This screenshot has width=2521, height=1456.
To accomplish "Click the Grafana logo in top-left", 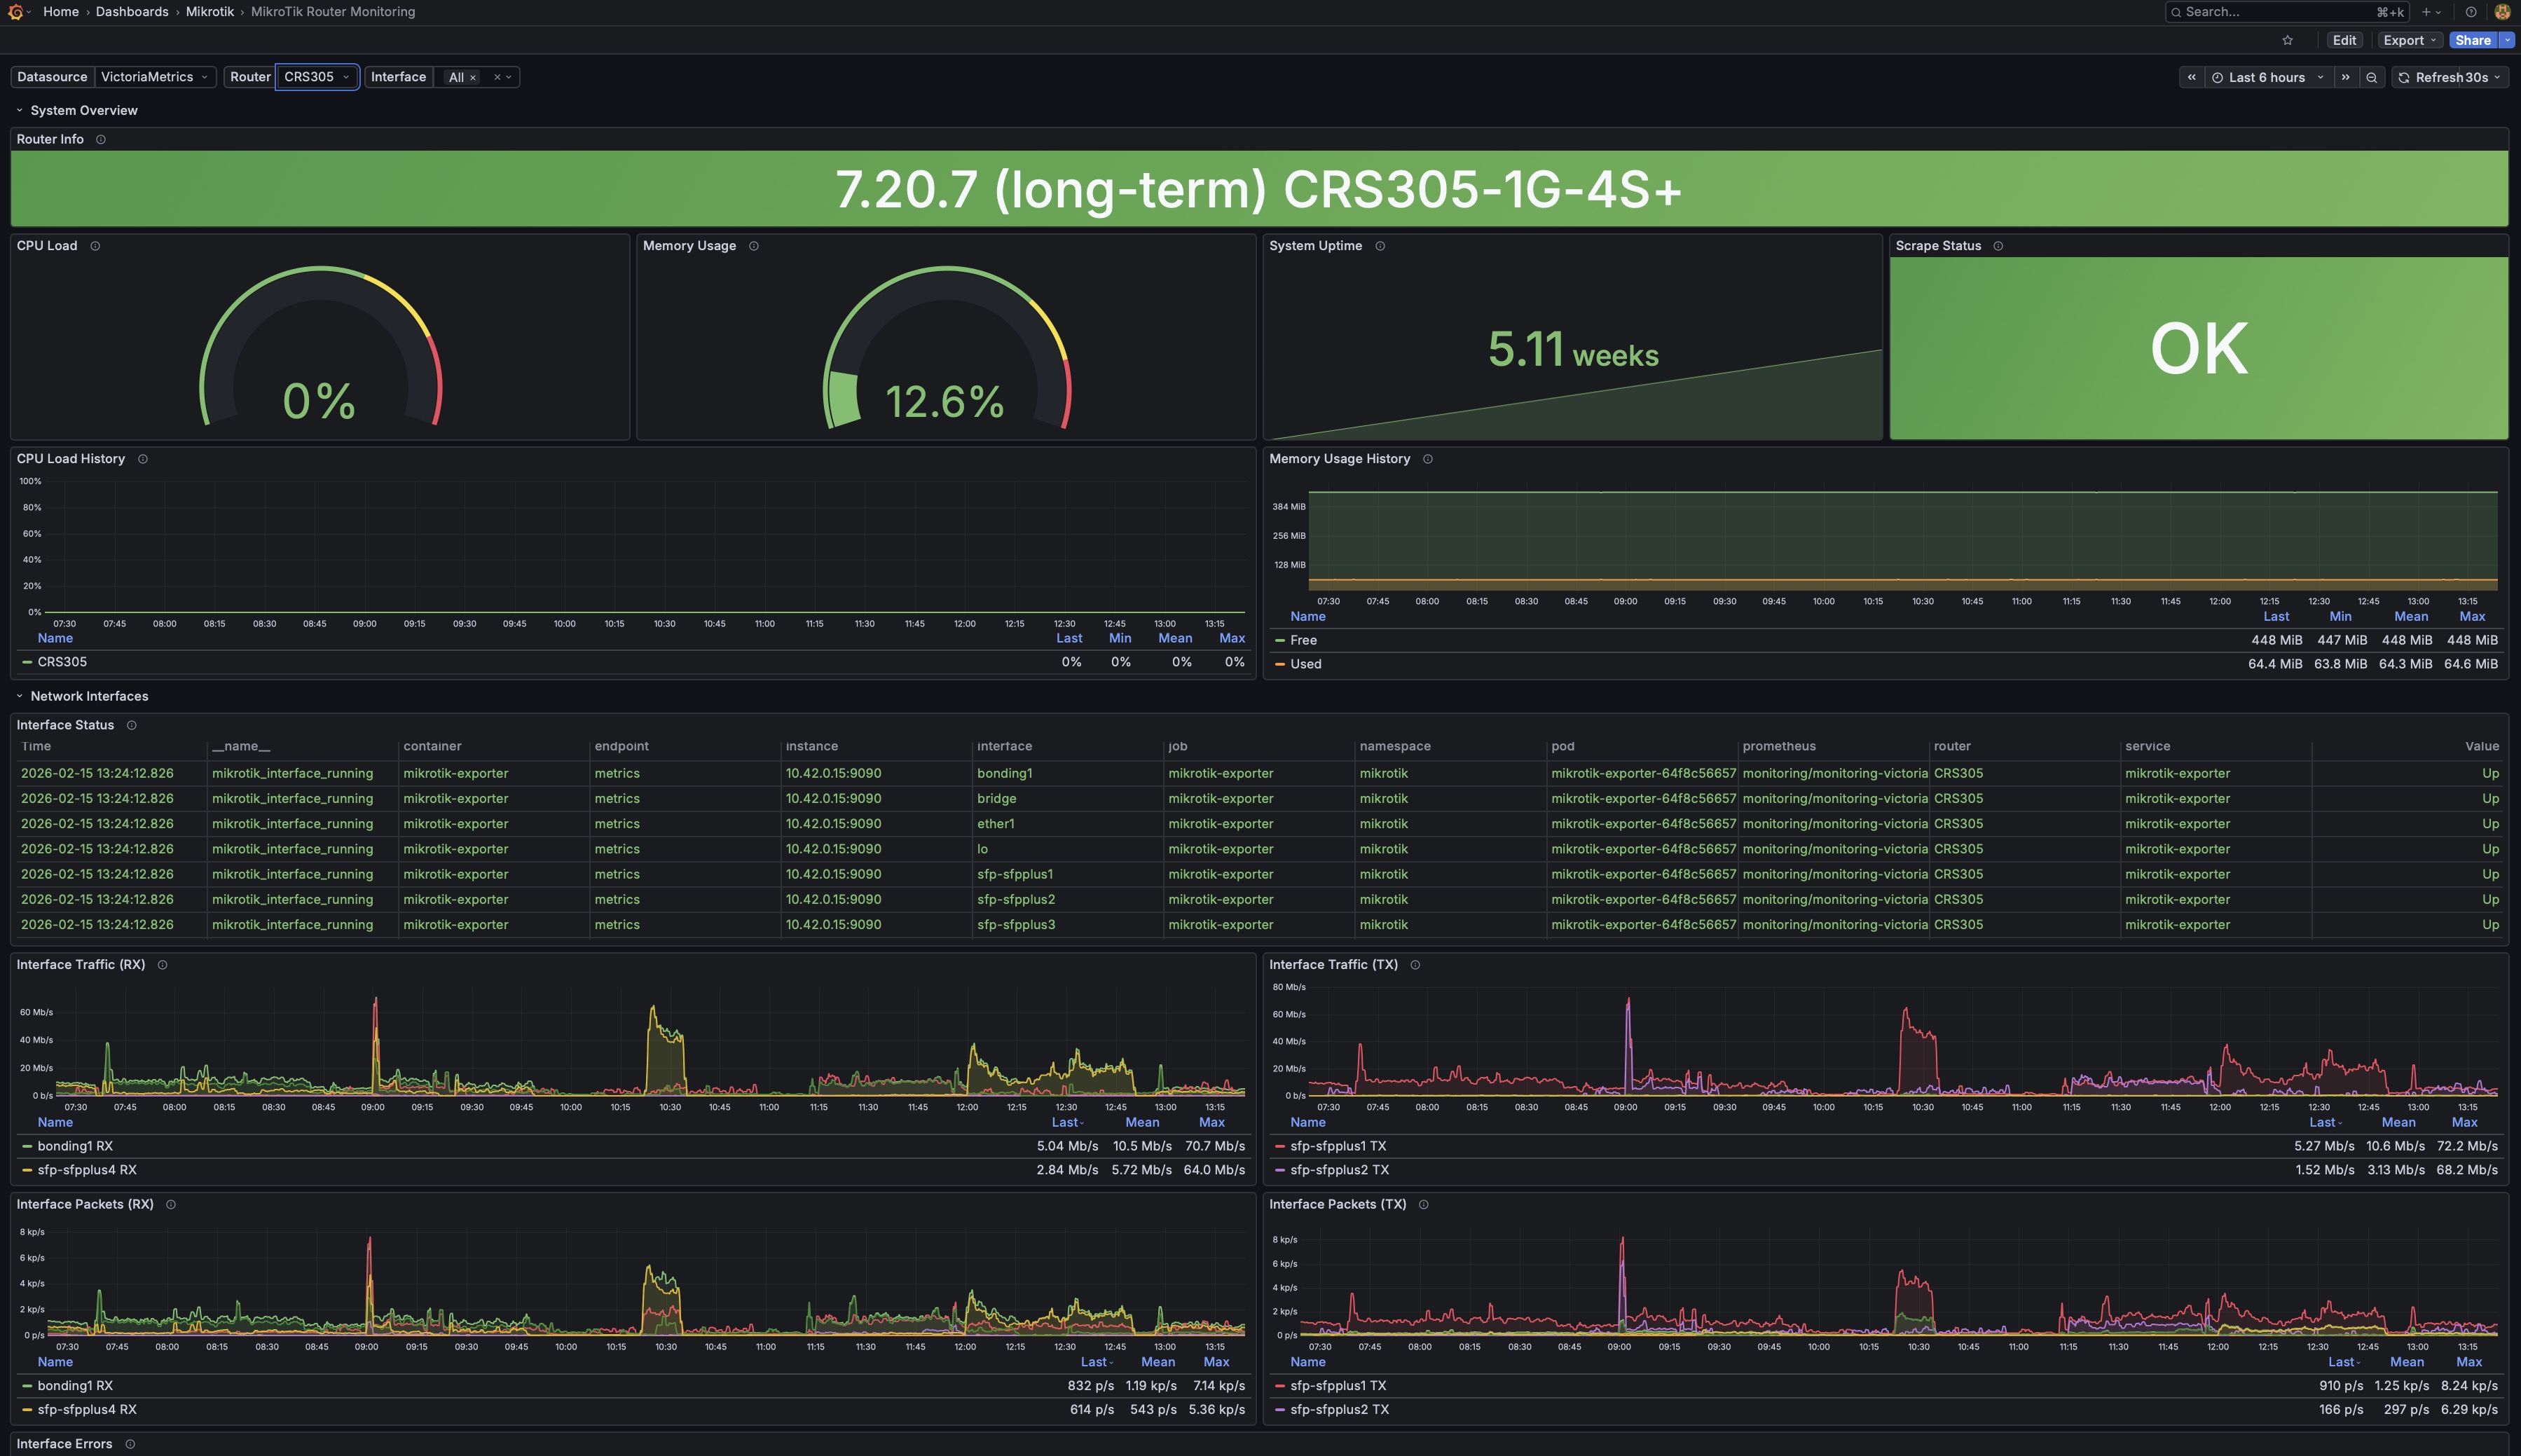I will click(x=15, y=12).
